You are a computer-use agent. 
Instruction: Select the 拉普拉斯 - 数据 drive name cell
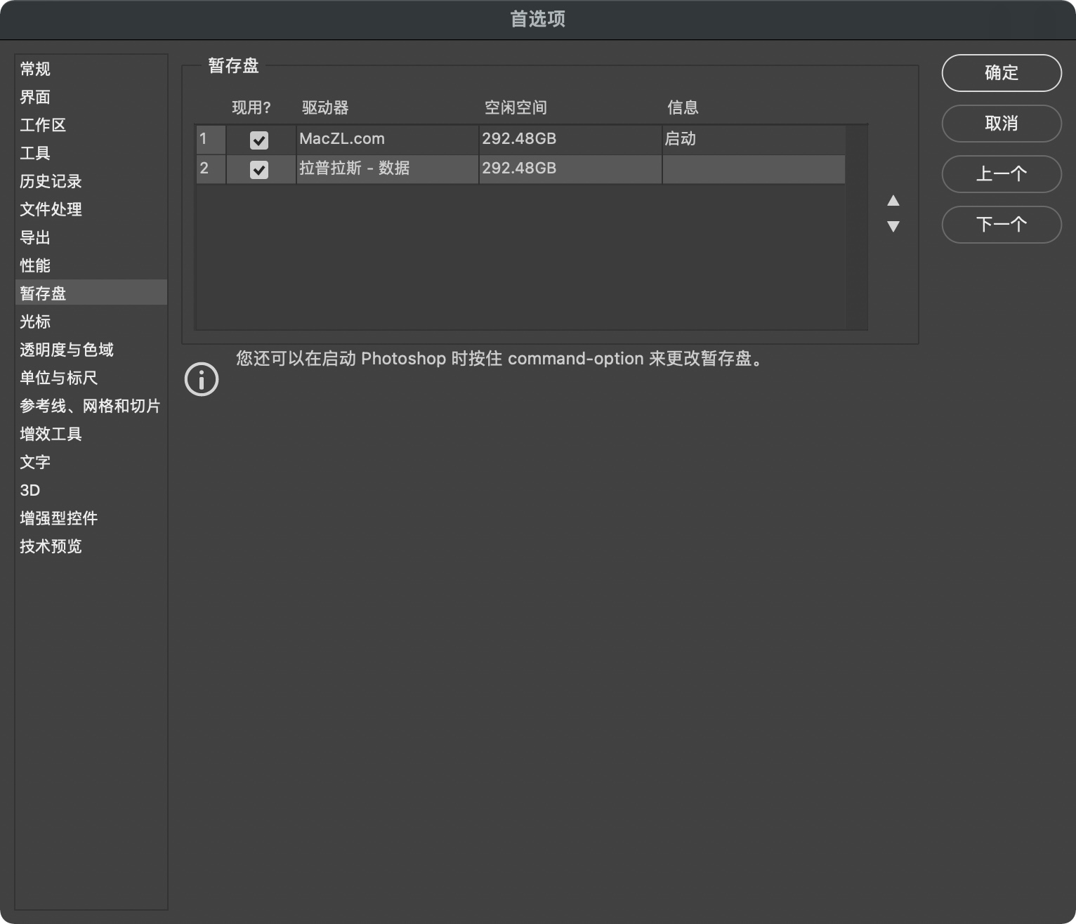[355, 169]
